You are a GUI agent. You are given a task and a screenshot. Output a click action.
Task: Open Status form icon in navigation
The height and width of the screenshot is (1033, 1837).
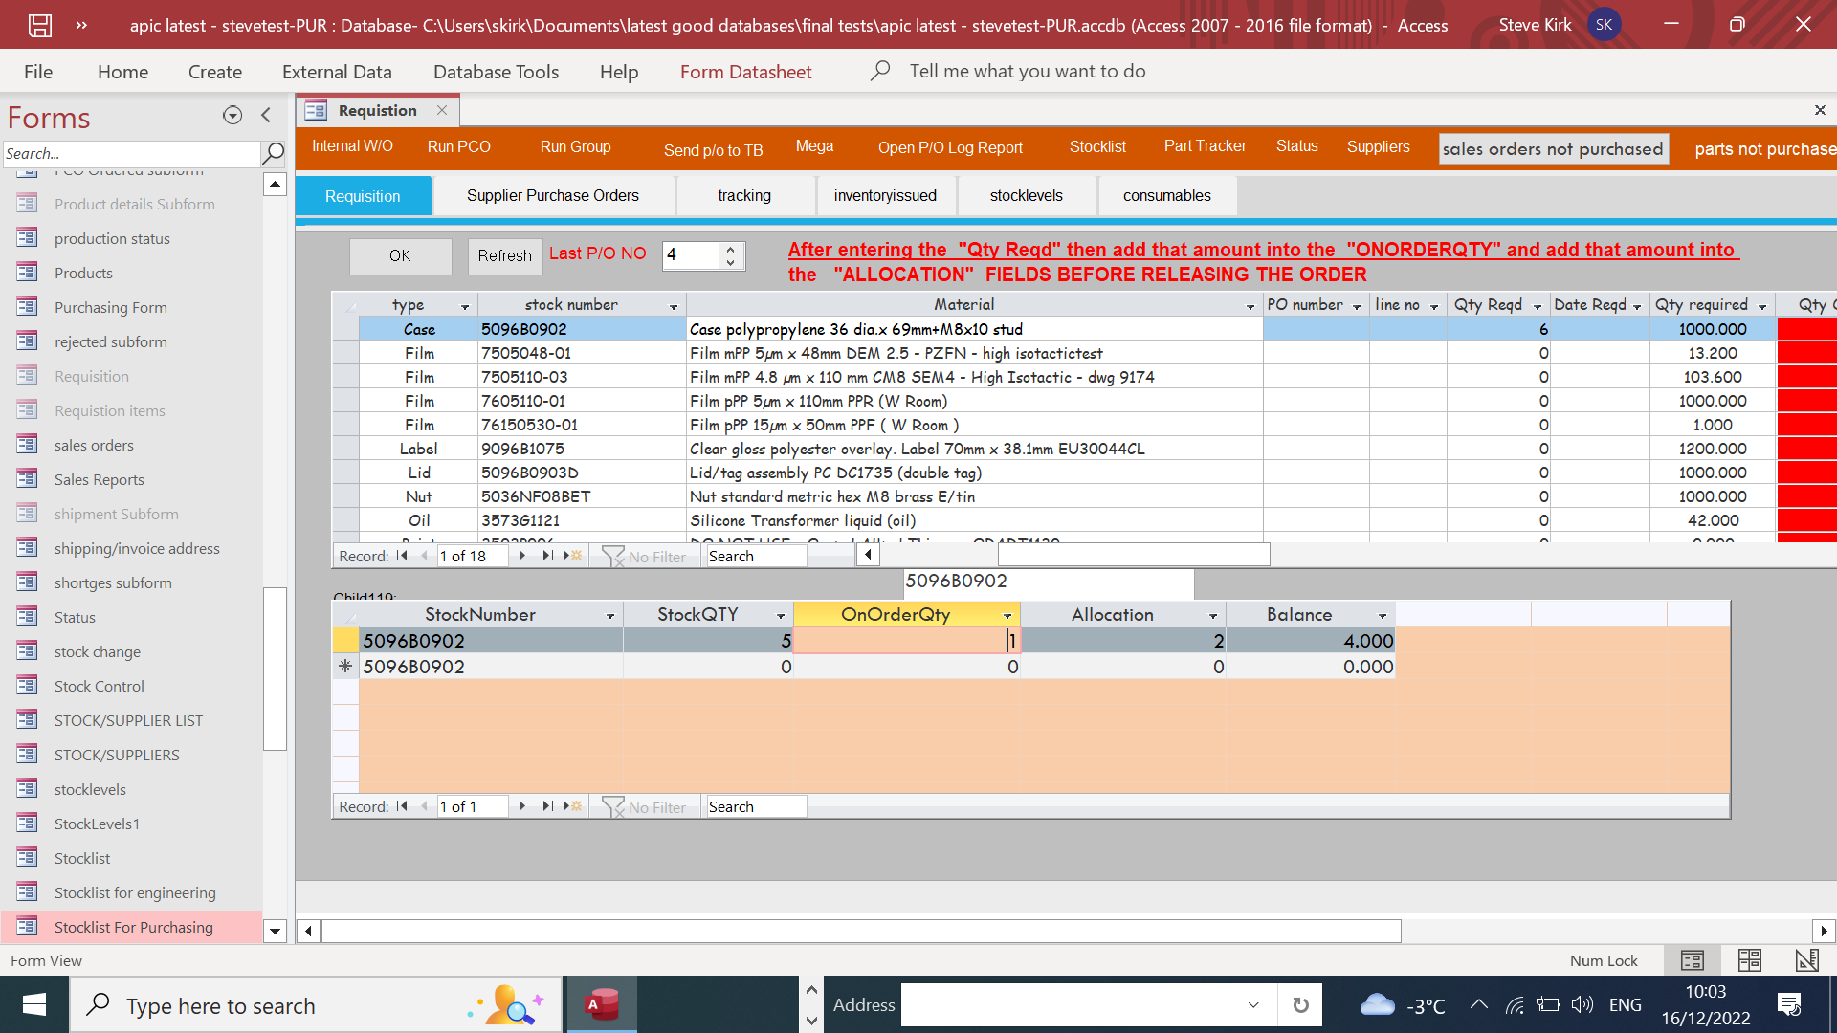(x=27, y=617)
